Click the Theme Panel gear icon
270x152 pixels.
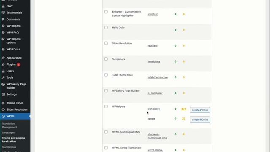tap(3, 103)
